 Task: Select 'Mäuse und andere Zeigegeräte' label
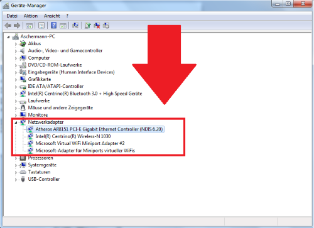[60, 108]
